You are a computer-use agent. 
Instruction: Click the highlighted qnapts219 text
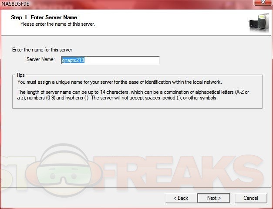(x=73, y=60)
